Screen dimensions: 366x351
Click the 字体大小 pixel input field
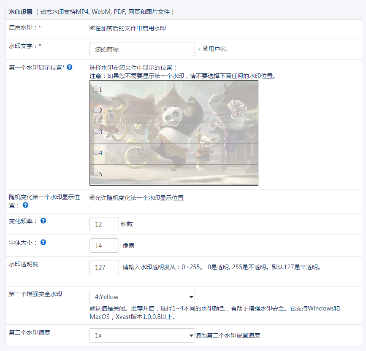tap(104, 246)
